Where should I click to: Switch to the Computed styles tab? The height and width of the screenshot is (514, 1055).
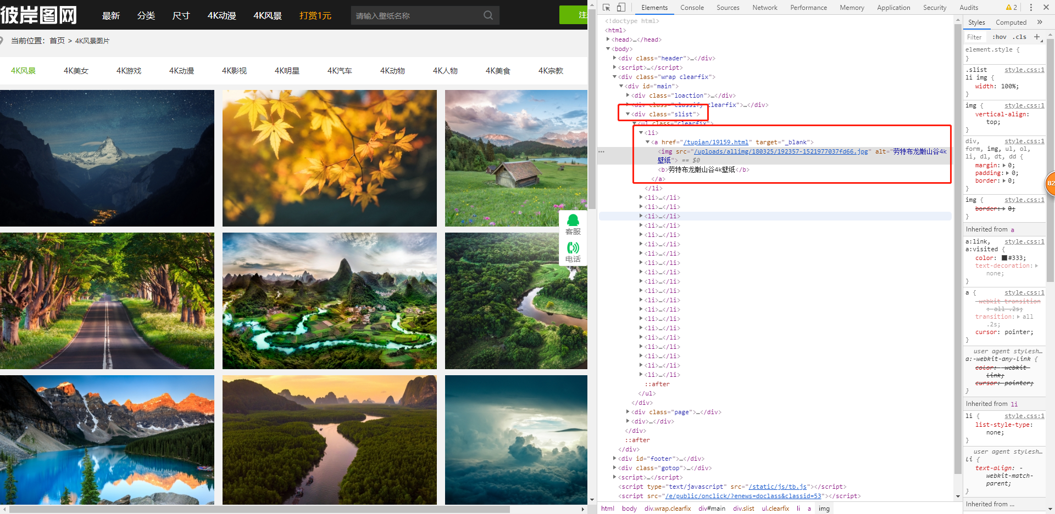pos(1011,22)
